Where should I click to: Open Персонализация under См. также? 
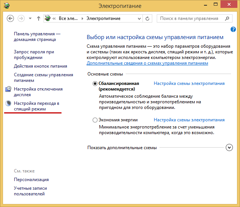[x=31, y=180]
